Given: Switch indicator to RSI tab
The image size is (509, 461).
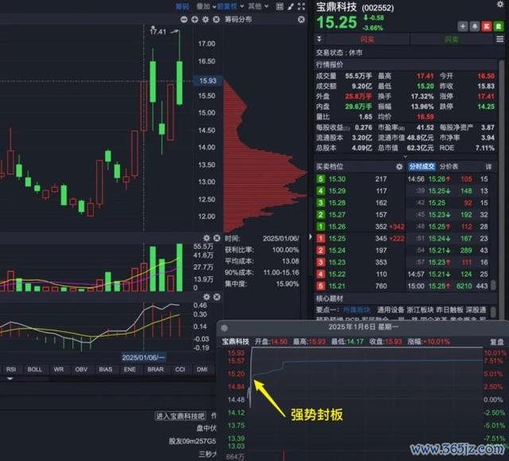Looking at the screenshot, I should [10, 369].
